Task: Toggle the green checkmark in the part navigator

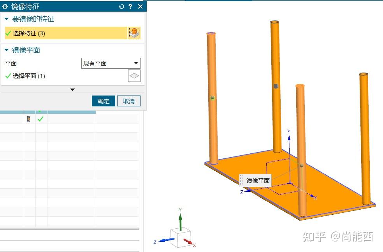Action: click(x=40, y=119)
